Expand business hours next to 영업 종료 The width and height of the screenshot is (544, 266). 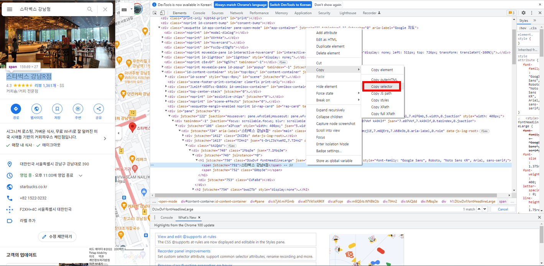(81, 176)
